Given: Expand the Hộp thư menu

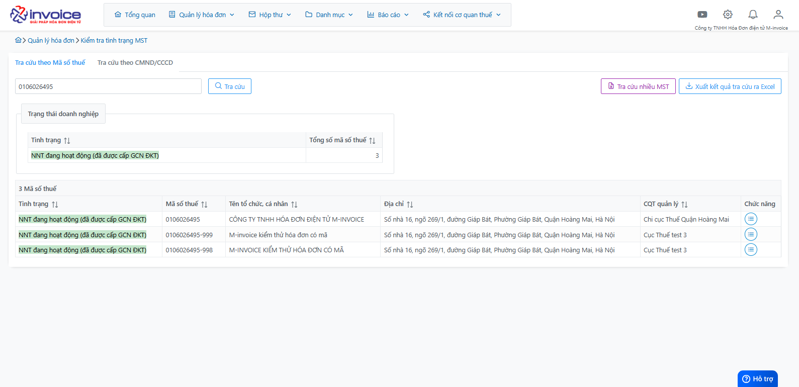Looking at the screenshot, I should coord(270,15).
